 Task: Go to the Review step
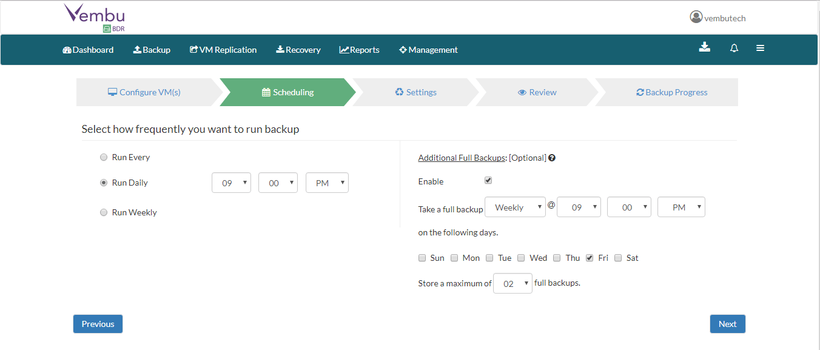[x=537, y=92]
